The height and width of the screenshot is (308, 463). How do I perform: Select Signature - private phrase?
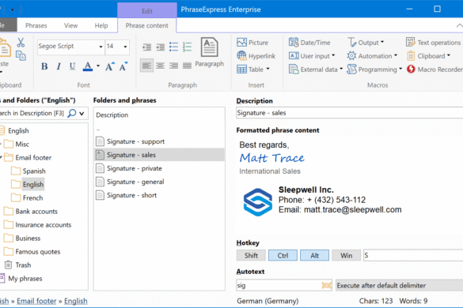coord(159,168)
